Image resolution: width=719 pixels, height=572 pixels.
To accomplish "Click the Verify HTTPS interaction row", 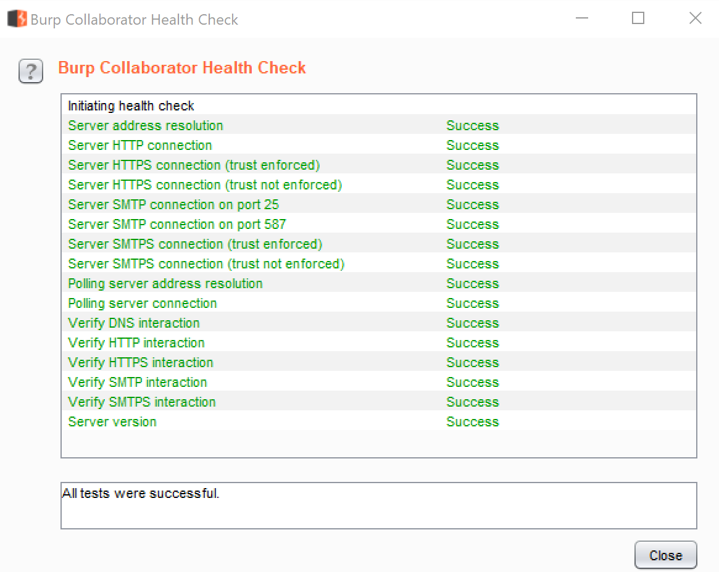I will pyautogui.click(x=141, y=363).
